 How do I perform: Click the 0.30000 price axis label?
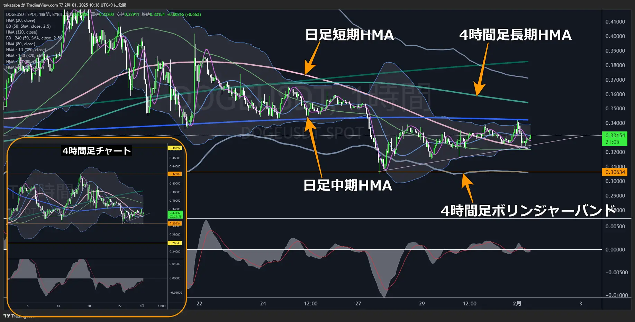(x=615, y=181)
